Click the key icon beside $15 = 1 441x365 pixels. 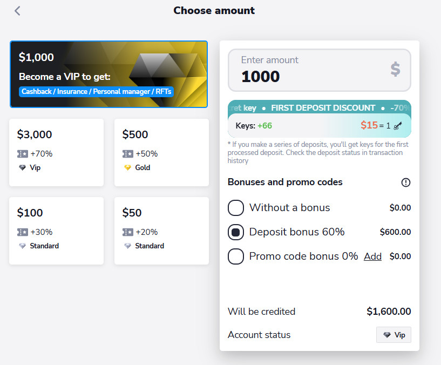398,126
